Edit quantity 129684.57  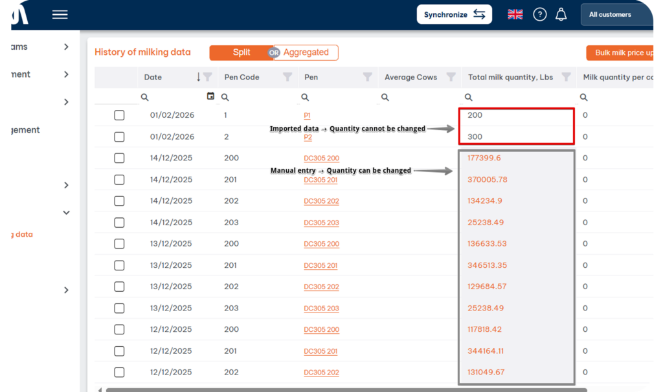(487, 287)
